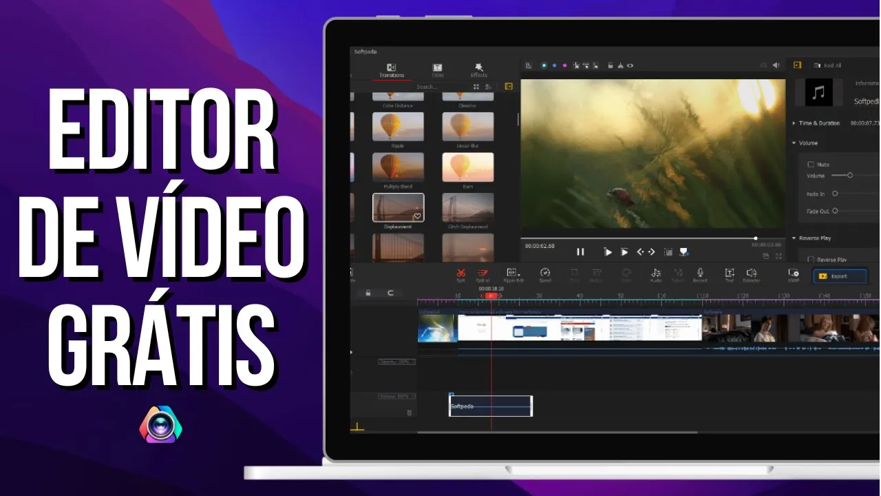The height and width of the screenshot is (496, 881).
Task: Switch to the Effects tab
Action: (478, 70)
